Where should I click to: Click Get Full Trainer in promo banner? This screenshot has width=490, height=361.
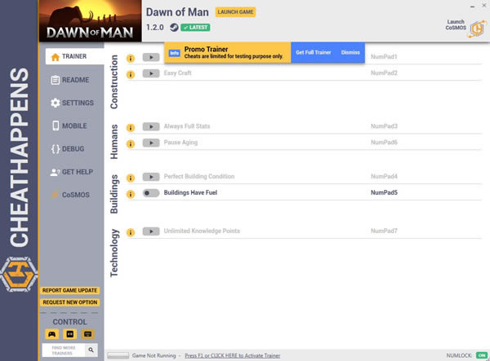(313, 52)
